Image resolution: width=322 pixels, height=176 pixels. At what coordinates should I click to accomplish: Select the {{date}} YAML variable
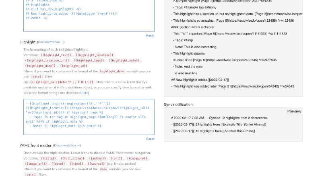click(x=58, y=164)
